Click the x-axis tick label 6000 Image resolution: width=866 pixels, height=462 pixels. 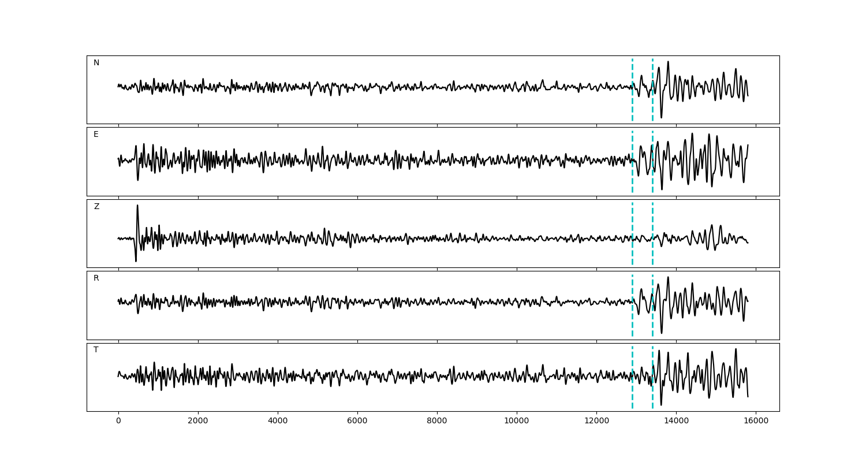tap(357, 422)
